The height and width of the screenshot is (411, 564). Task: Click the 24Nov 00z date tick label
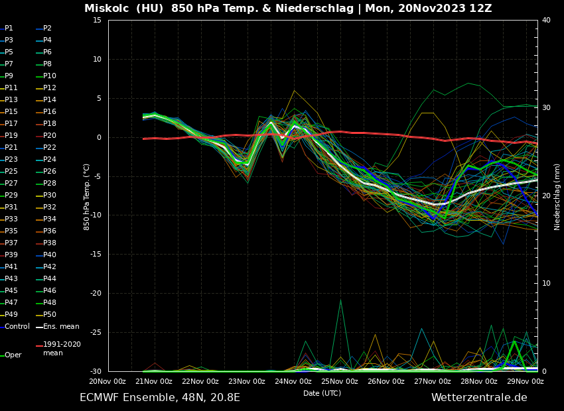[x=293, y=381]
